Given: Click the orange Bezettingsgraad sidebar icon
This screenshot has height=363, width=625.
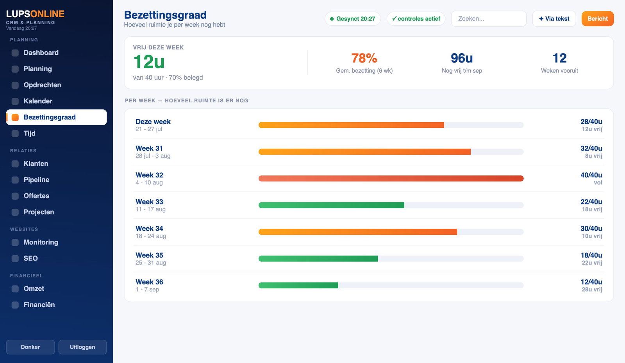Looking at the screenshot, I should click(x=15, y=117).
